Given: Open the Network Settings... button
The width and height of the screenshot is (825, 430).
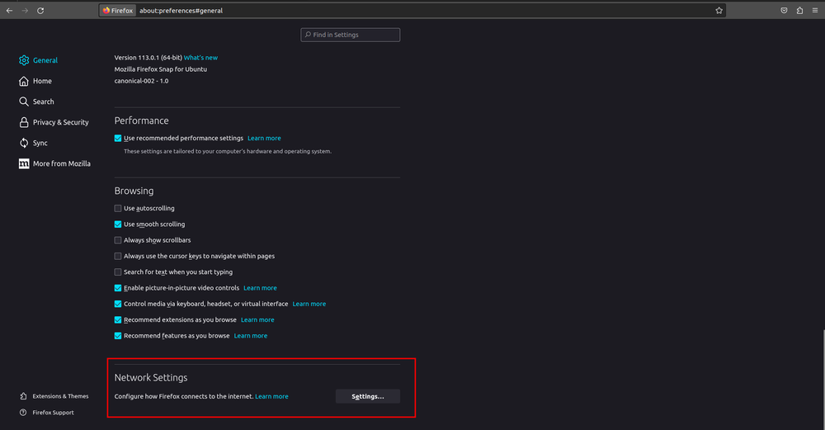Looking at the screenshot, I should point(368,396).
